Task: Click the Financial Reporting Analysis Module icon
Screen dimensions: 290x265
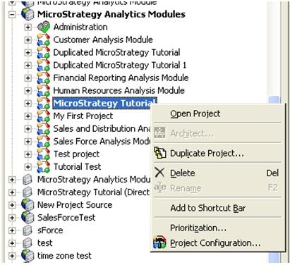Action: click(44, 78)
